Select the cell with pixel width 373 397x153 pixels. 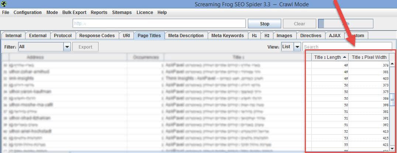pyautogui.click(x=369, y=85)
